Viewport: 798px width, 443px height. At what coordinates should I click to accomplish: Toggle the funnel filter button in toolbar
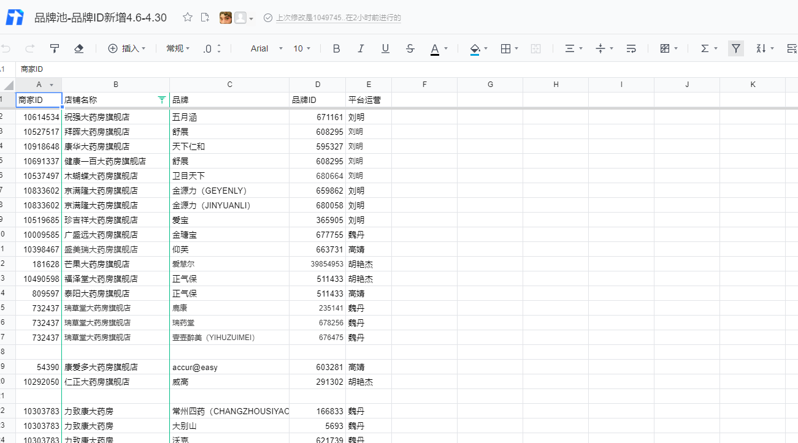coord(736,48)
